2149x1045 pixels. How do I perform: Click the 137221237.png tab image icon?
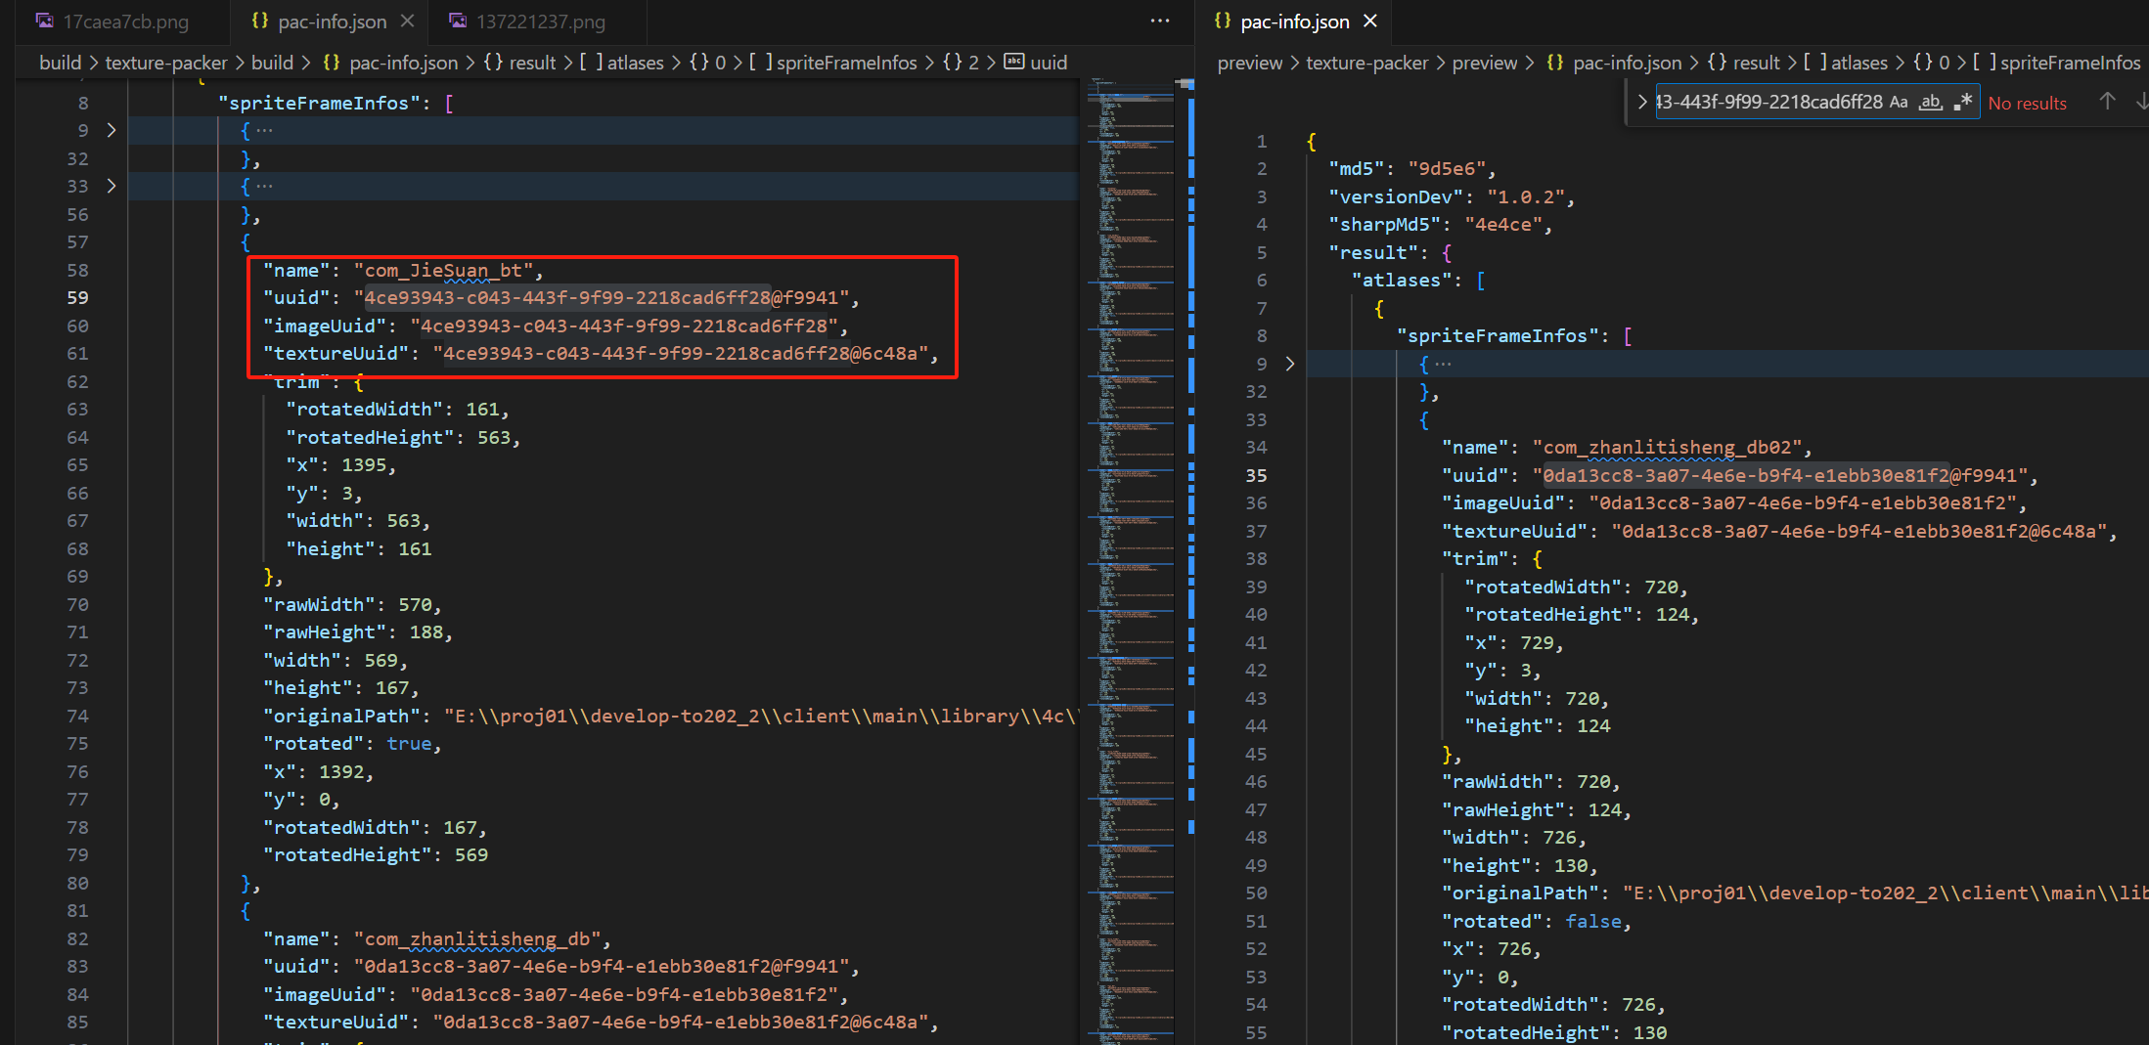click(x=458, y=21)
